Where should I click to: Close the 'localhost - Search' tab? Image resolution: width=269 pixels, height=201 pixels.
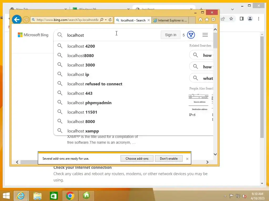pos(149,20)
